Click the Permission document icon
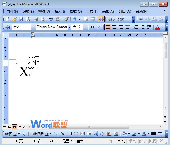 coord(28,19)
